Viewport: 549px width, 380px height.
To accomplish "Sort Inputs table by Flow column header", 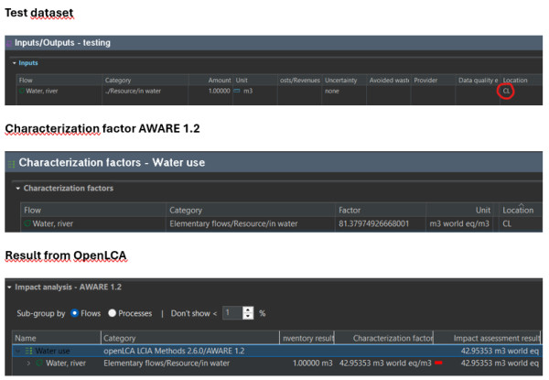I will click(x=26, y=81).
